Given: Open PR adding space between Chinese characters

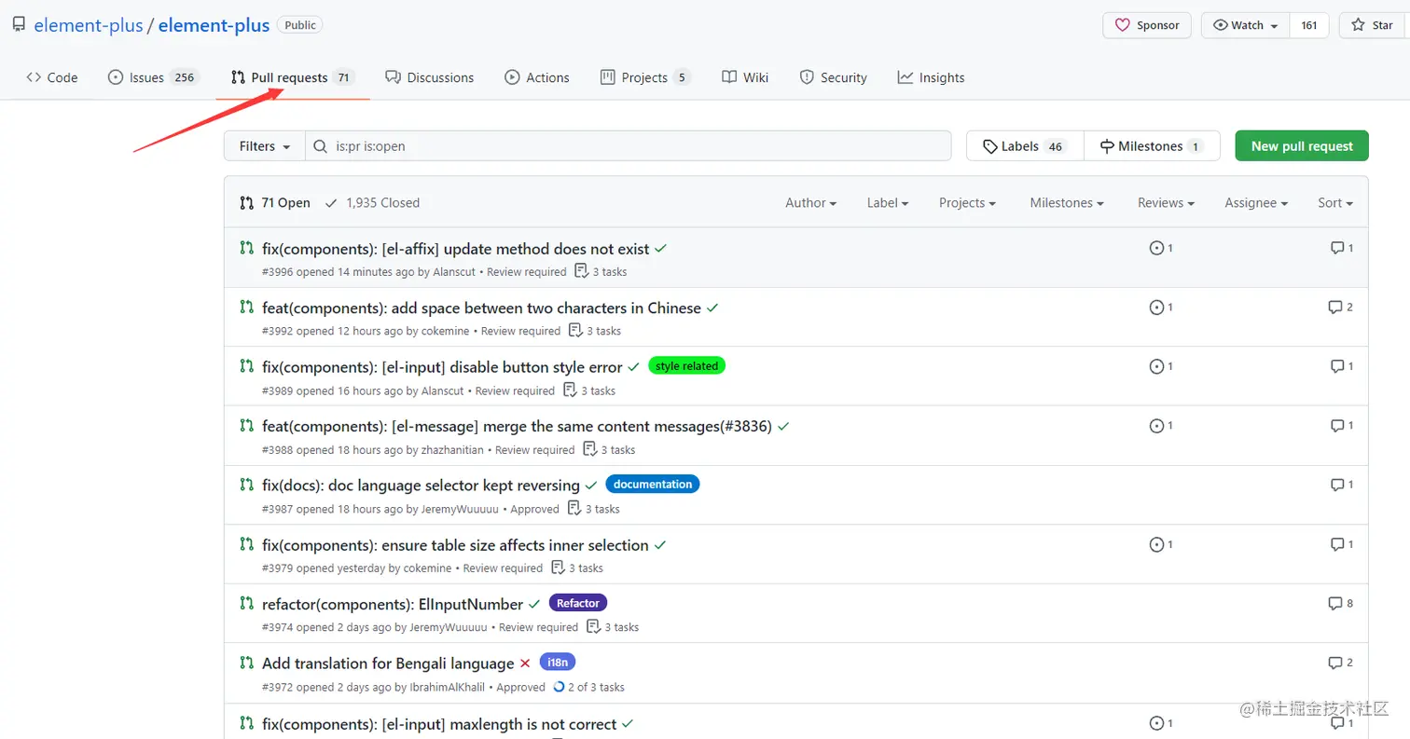Looking at the screenshot, I should click(x=481, y=308).
